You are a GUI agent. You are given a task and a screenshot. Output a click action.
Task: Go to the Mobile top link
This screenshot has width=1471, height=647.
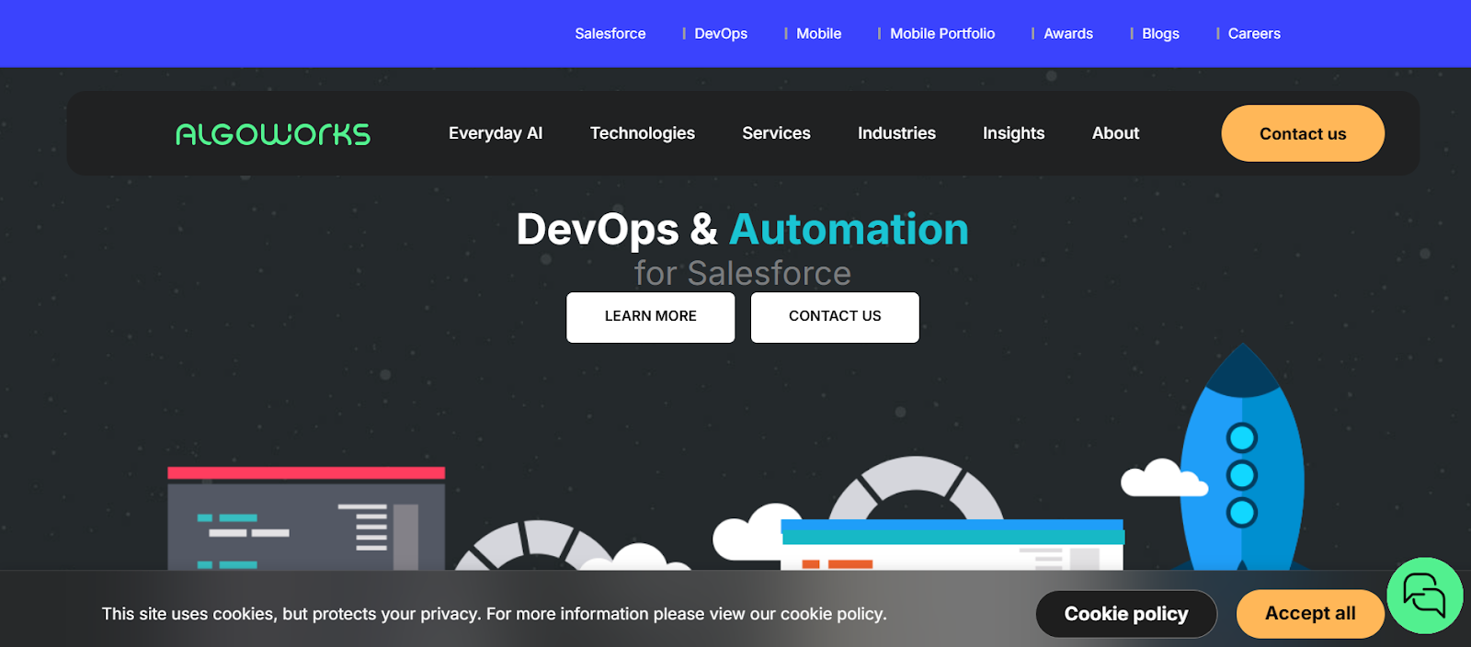pos(818,33)
